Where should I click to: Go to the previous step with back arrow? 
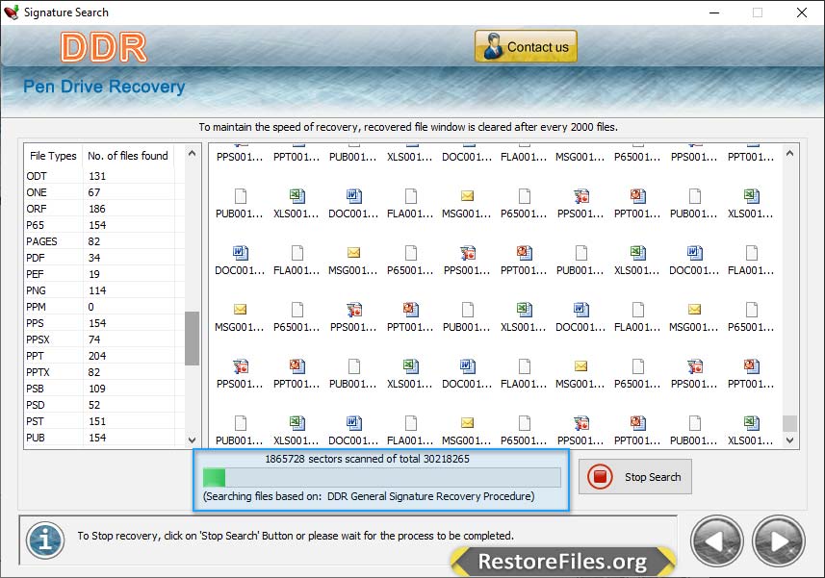716,540
